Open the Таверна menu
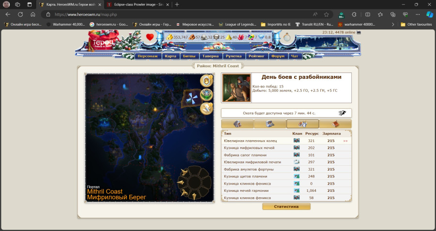The height and width of the screenshot is (231, 436). (x=211, y=56)
